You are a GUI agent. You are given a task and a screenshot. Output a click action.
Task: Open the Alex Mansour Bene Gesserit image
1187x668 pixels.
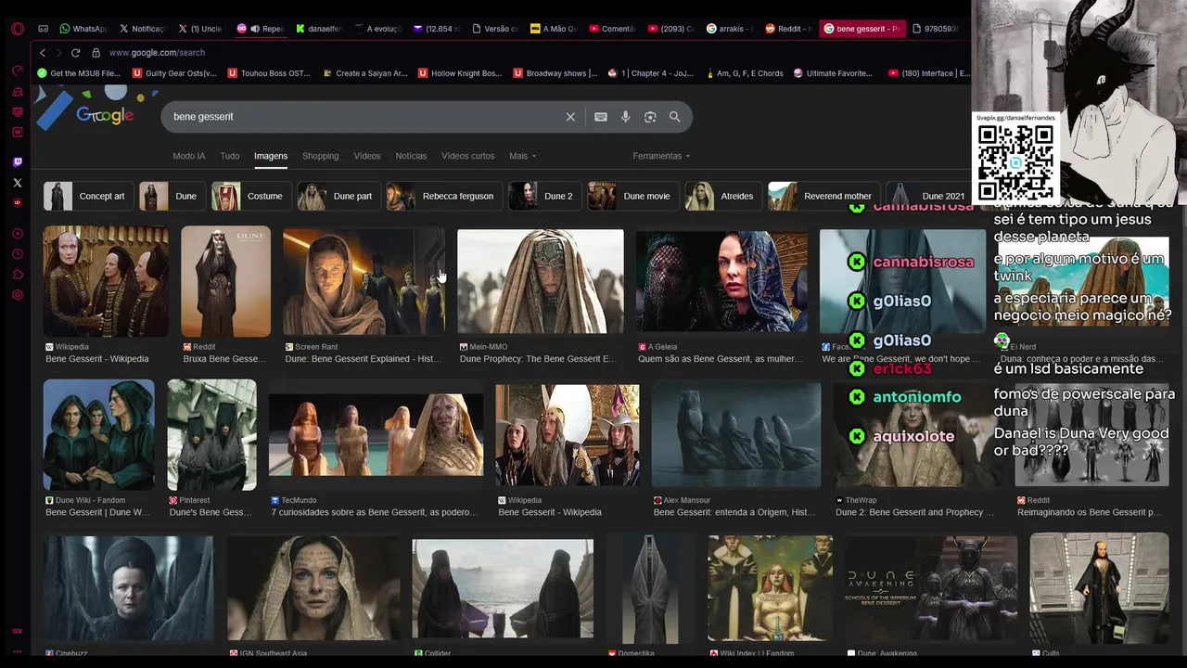pos(735,435)
